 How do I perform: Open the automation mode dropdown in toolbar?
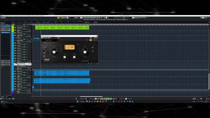(x=71, y=18)
